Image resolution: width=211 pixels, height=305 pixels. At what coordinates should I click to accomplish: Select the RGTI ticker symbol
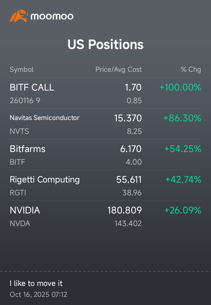point(18,193)
